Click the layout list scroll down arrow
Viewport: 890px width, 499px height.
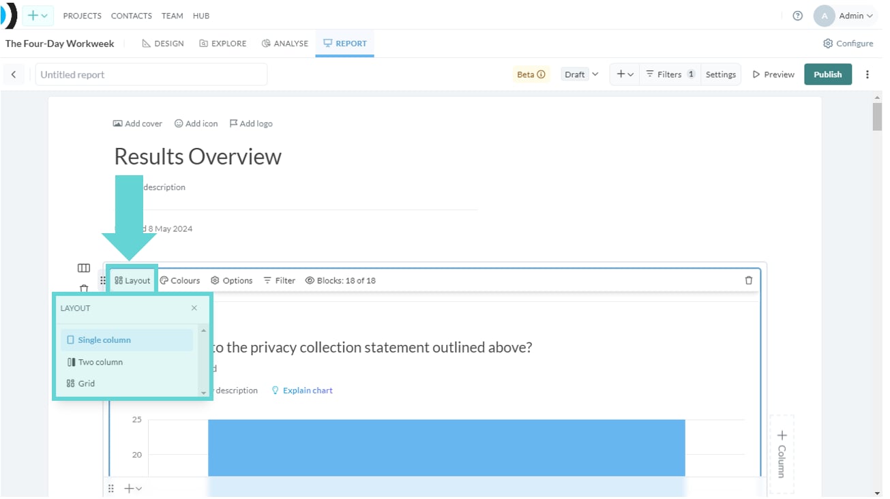coord(203,393)
